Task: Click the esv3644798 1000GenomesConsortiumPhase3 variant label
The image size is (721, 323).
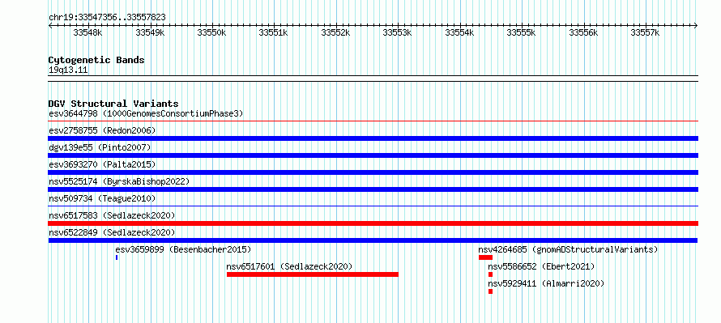Action: coord(146,113)
